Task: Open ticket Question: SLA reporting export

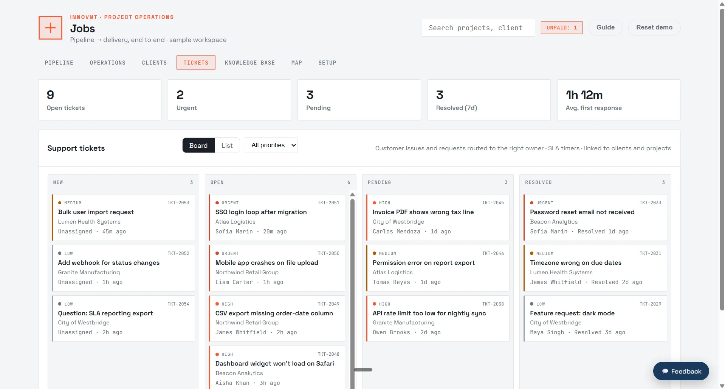Action: tap(123, 318)
